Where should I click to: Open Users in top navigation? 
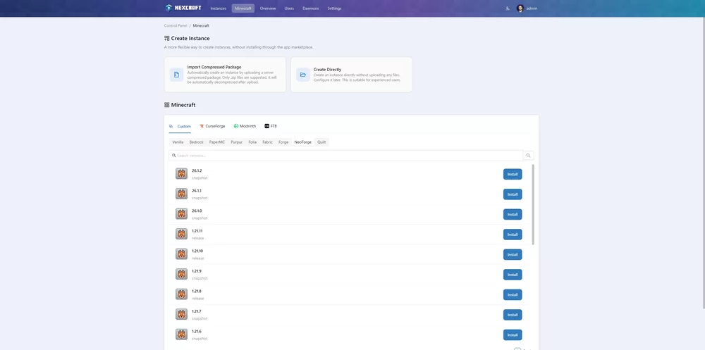click(289, 8)
